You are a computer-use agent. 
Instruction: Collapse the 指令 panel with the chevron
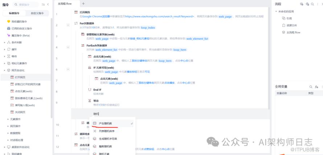point(48,4)
